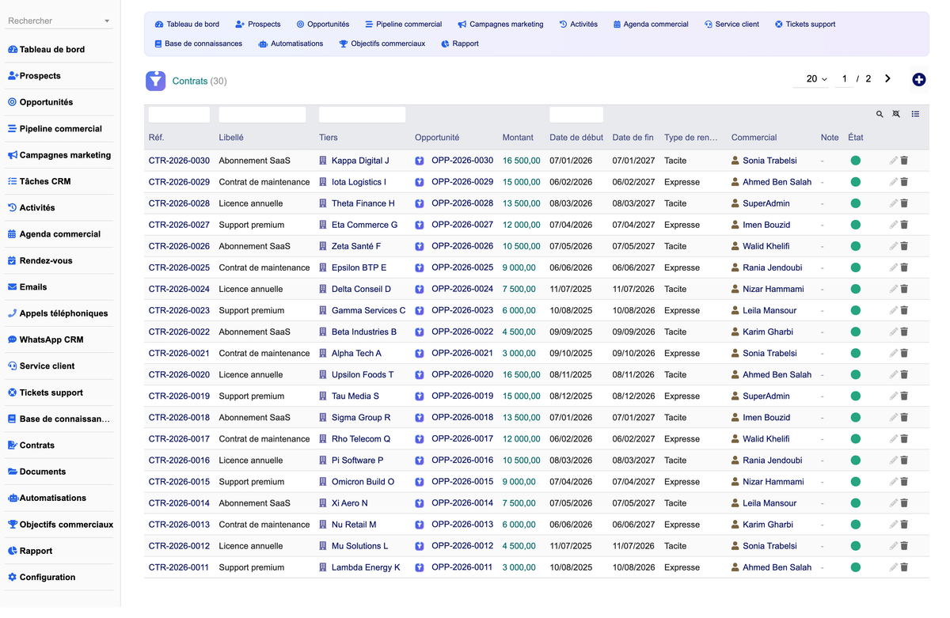Open the Rechercher dropdown in the sidebar

[59, 21]
